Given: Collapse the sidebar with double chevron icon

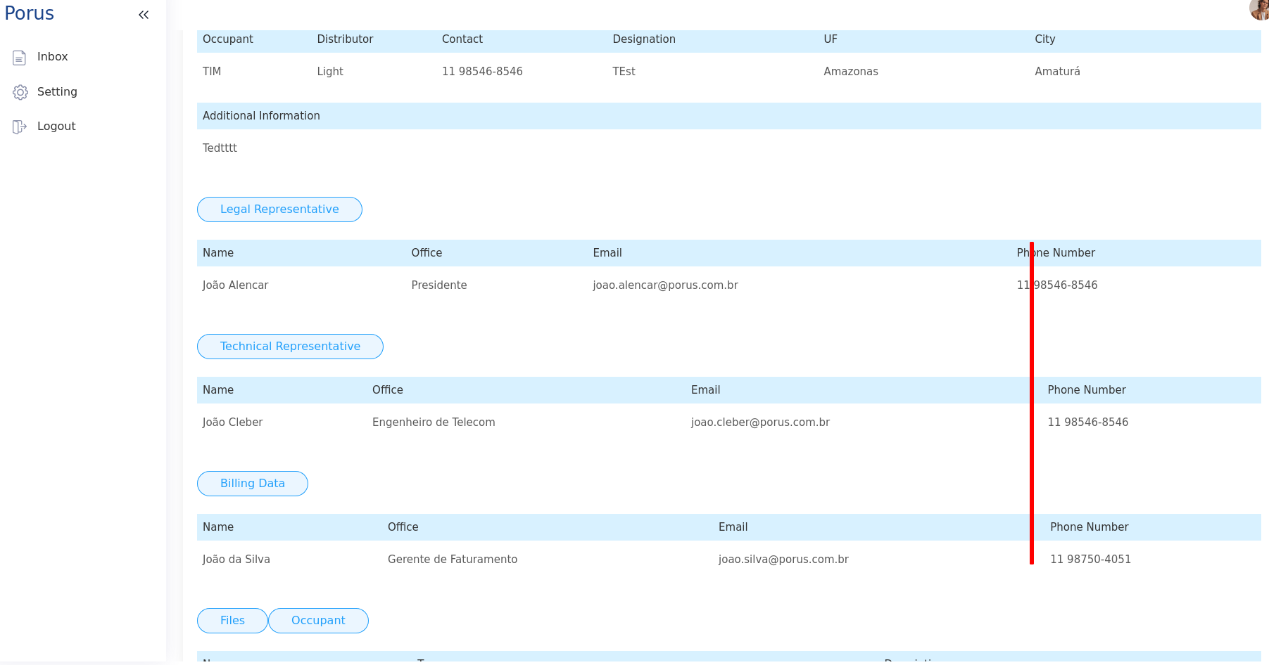Looking at the screenshot, I should point(144,15).
